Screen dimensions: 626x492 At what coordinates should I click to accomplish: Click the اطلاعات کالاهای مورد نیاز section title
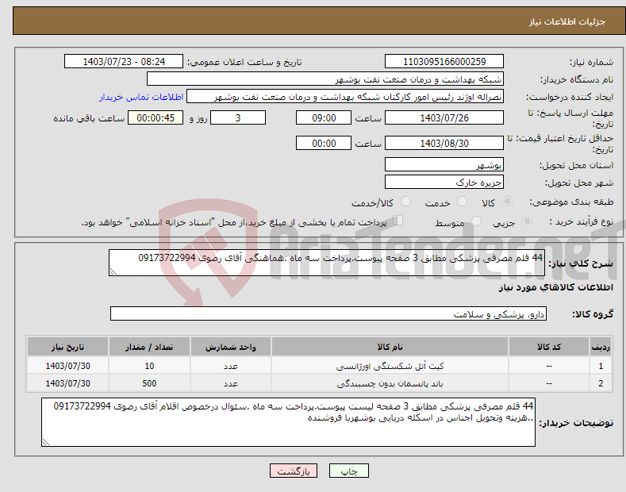pos(555,287)
